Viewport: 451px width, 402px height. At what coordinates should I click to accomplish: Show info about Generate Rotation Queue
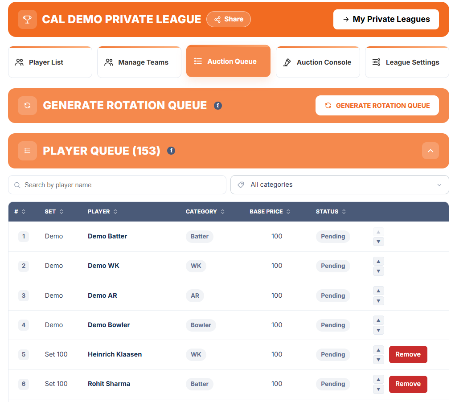[218, 106]
